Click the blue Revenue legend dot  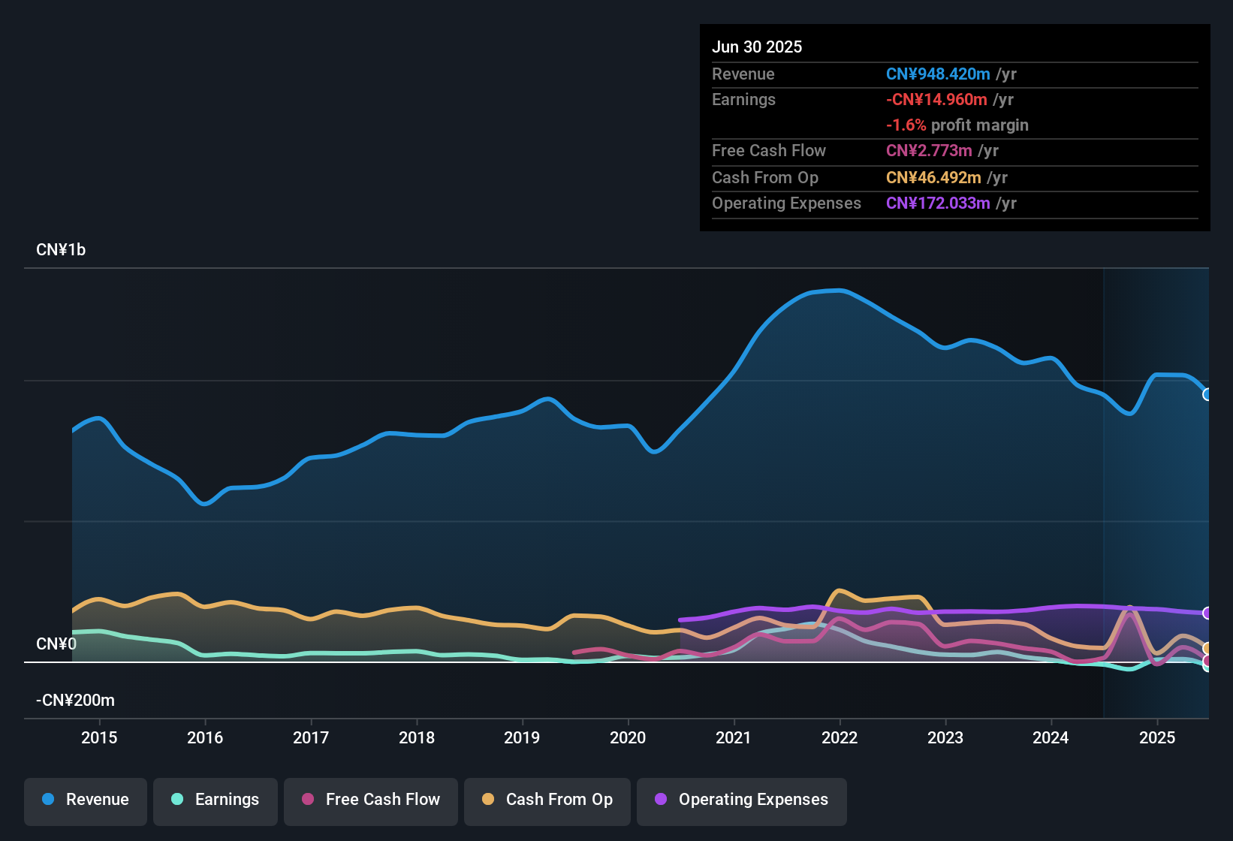[x=48, y=799]
